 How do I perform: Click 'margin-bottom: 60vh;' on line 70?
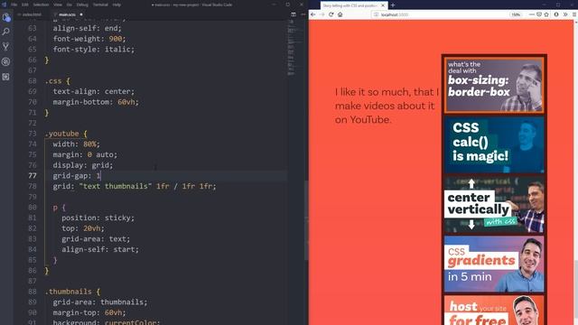tap(96, 102)
